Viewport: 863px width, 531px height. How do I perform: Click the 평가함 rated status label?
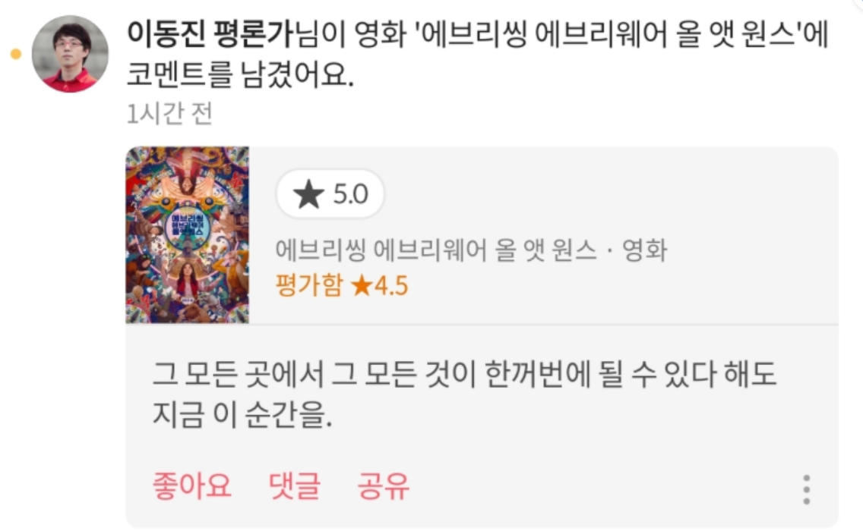pyautogui.click(x=308, y=286)
